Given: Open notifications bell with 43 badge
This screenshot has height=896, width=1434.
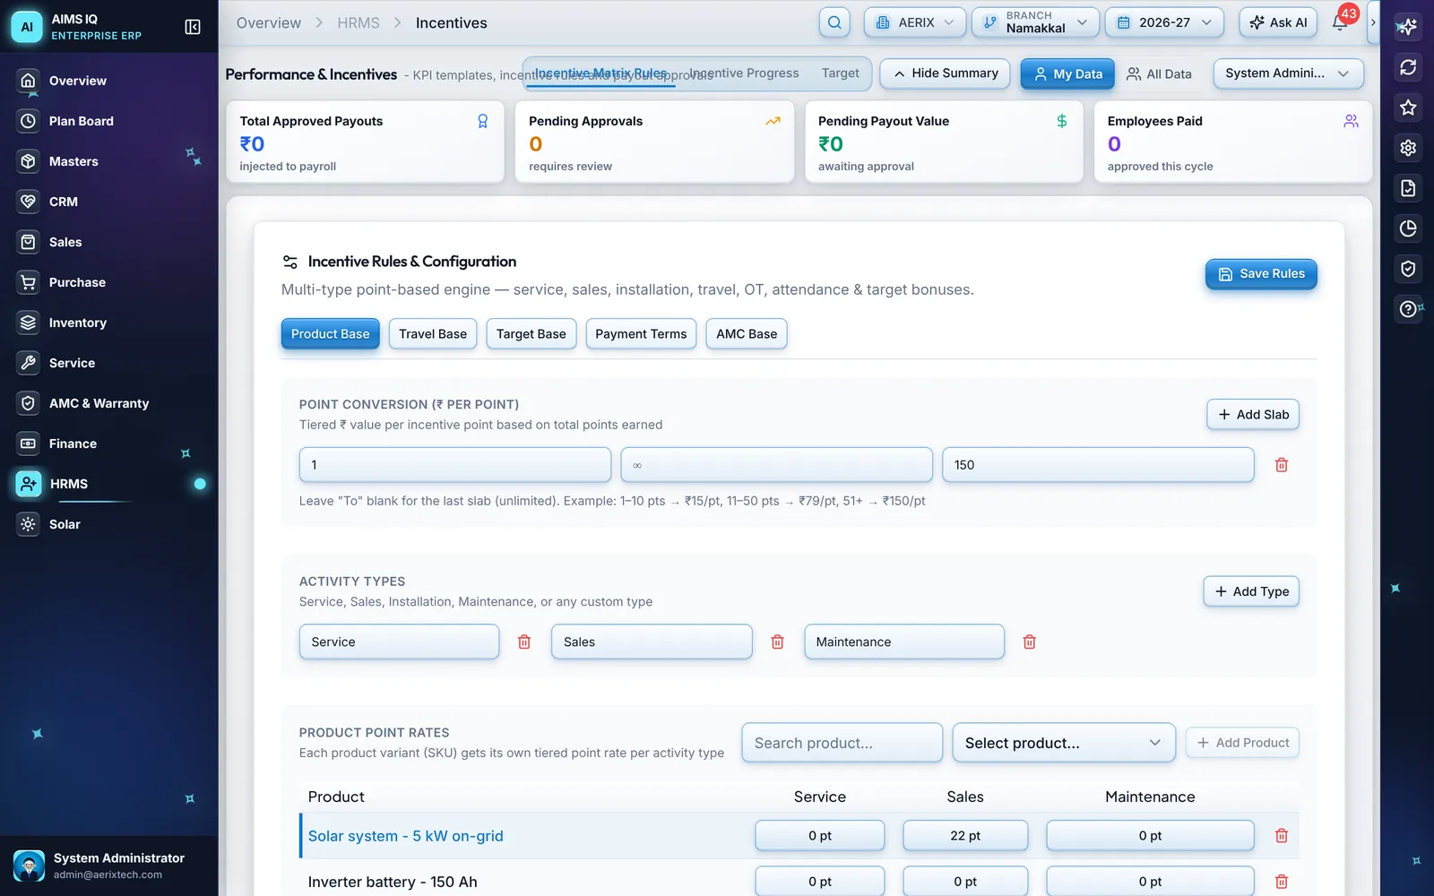Looking at the screenshot, I should tap(1340, 22).
